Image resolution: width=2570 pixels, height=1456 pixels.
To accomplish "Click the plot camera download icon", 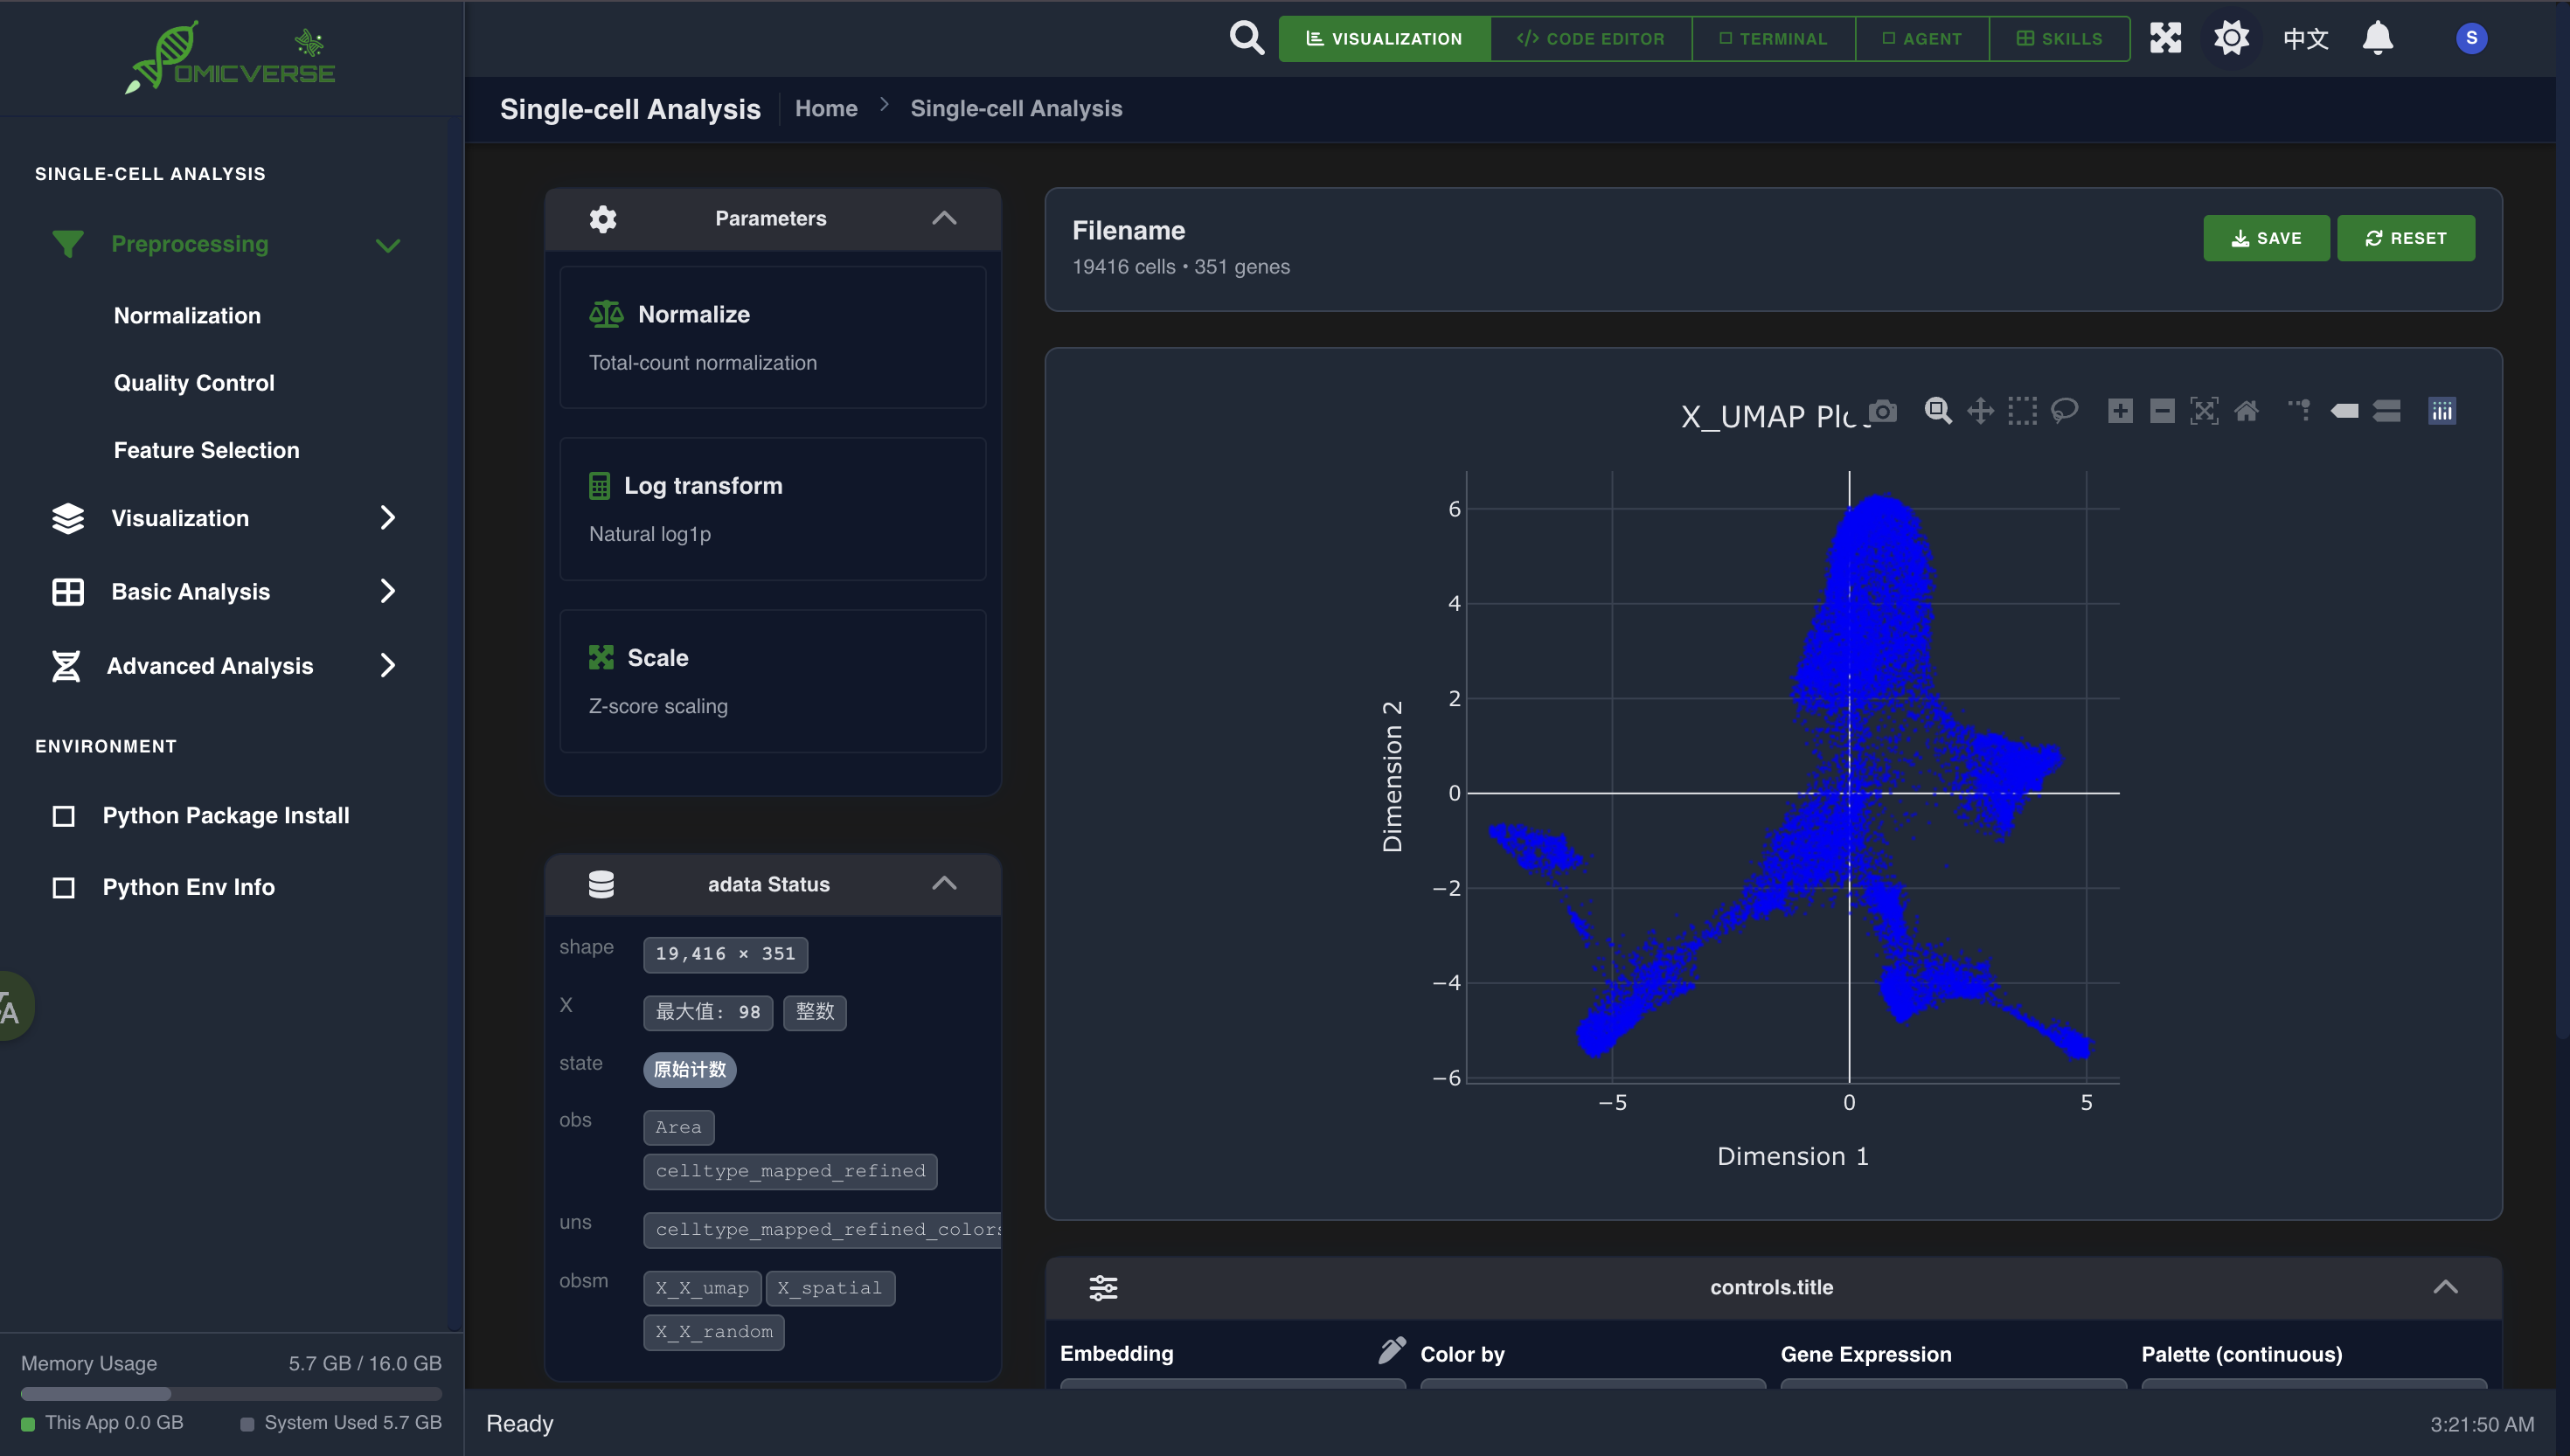I will point(1883,411).
